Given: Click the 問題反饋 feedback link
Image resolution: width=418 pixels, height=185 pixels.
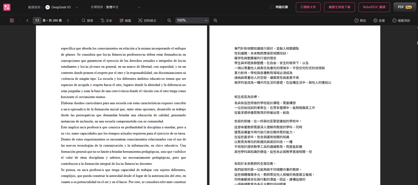Looking at the screenshot, I should pos(279,7).
